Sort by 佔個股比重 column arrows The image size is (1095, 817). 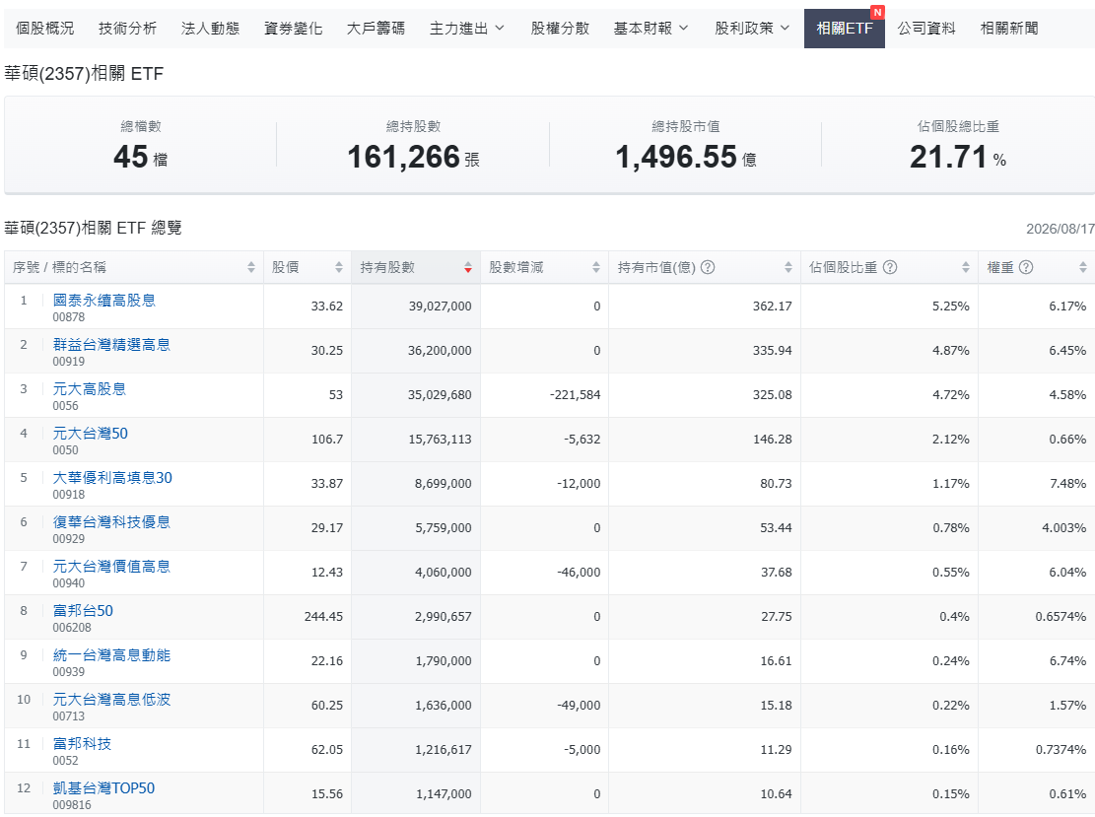click(966, 267)
